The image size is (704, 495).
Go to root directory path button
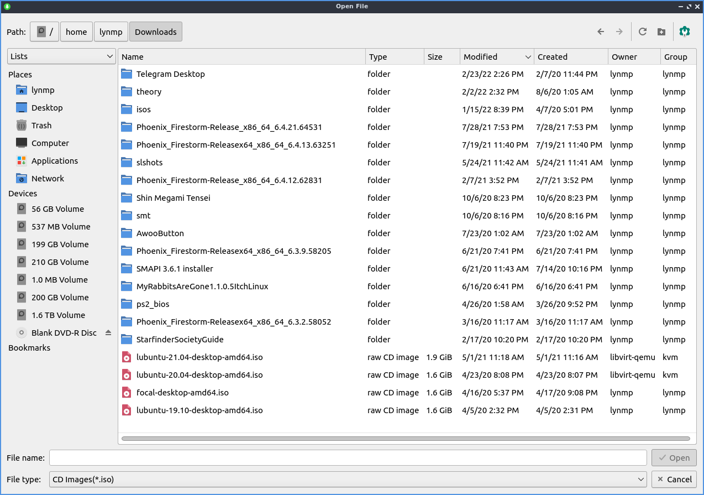45,32
